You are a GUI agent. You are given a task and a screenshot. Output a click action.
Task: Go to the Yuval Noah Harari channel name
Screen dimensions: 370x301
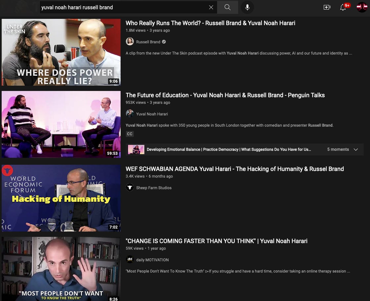click(152, 114)
